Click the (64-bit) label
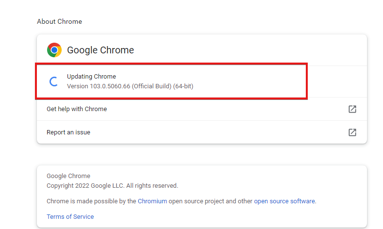The width and height of the screenshot is (383, 229). pos(183,86)
